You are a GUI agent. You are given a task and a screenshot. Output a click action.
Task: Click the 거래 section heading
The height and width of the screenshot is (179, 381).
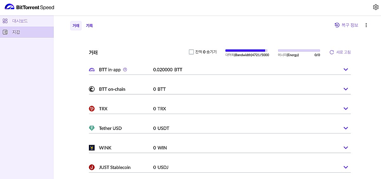pyautogui.click(x=93, y=53)
